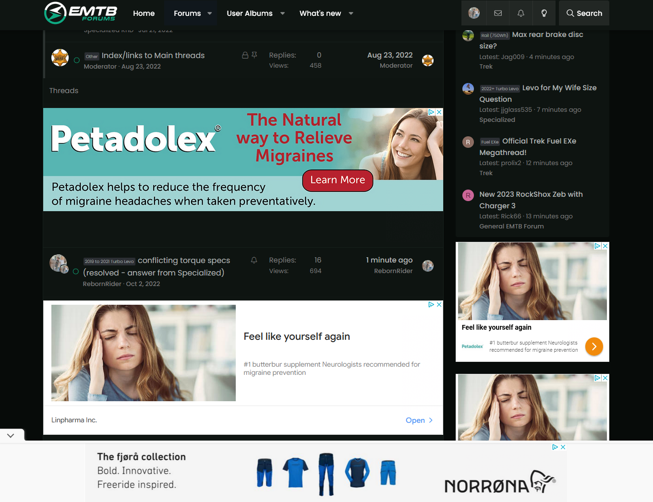Screen dimensions: 653x502
Task: Click the pink R avatar beside RockShox thread
Action: pos(468,195)
